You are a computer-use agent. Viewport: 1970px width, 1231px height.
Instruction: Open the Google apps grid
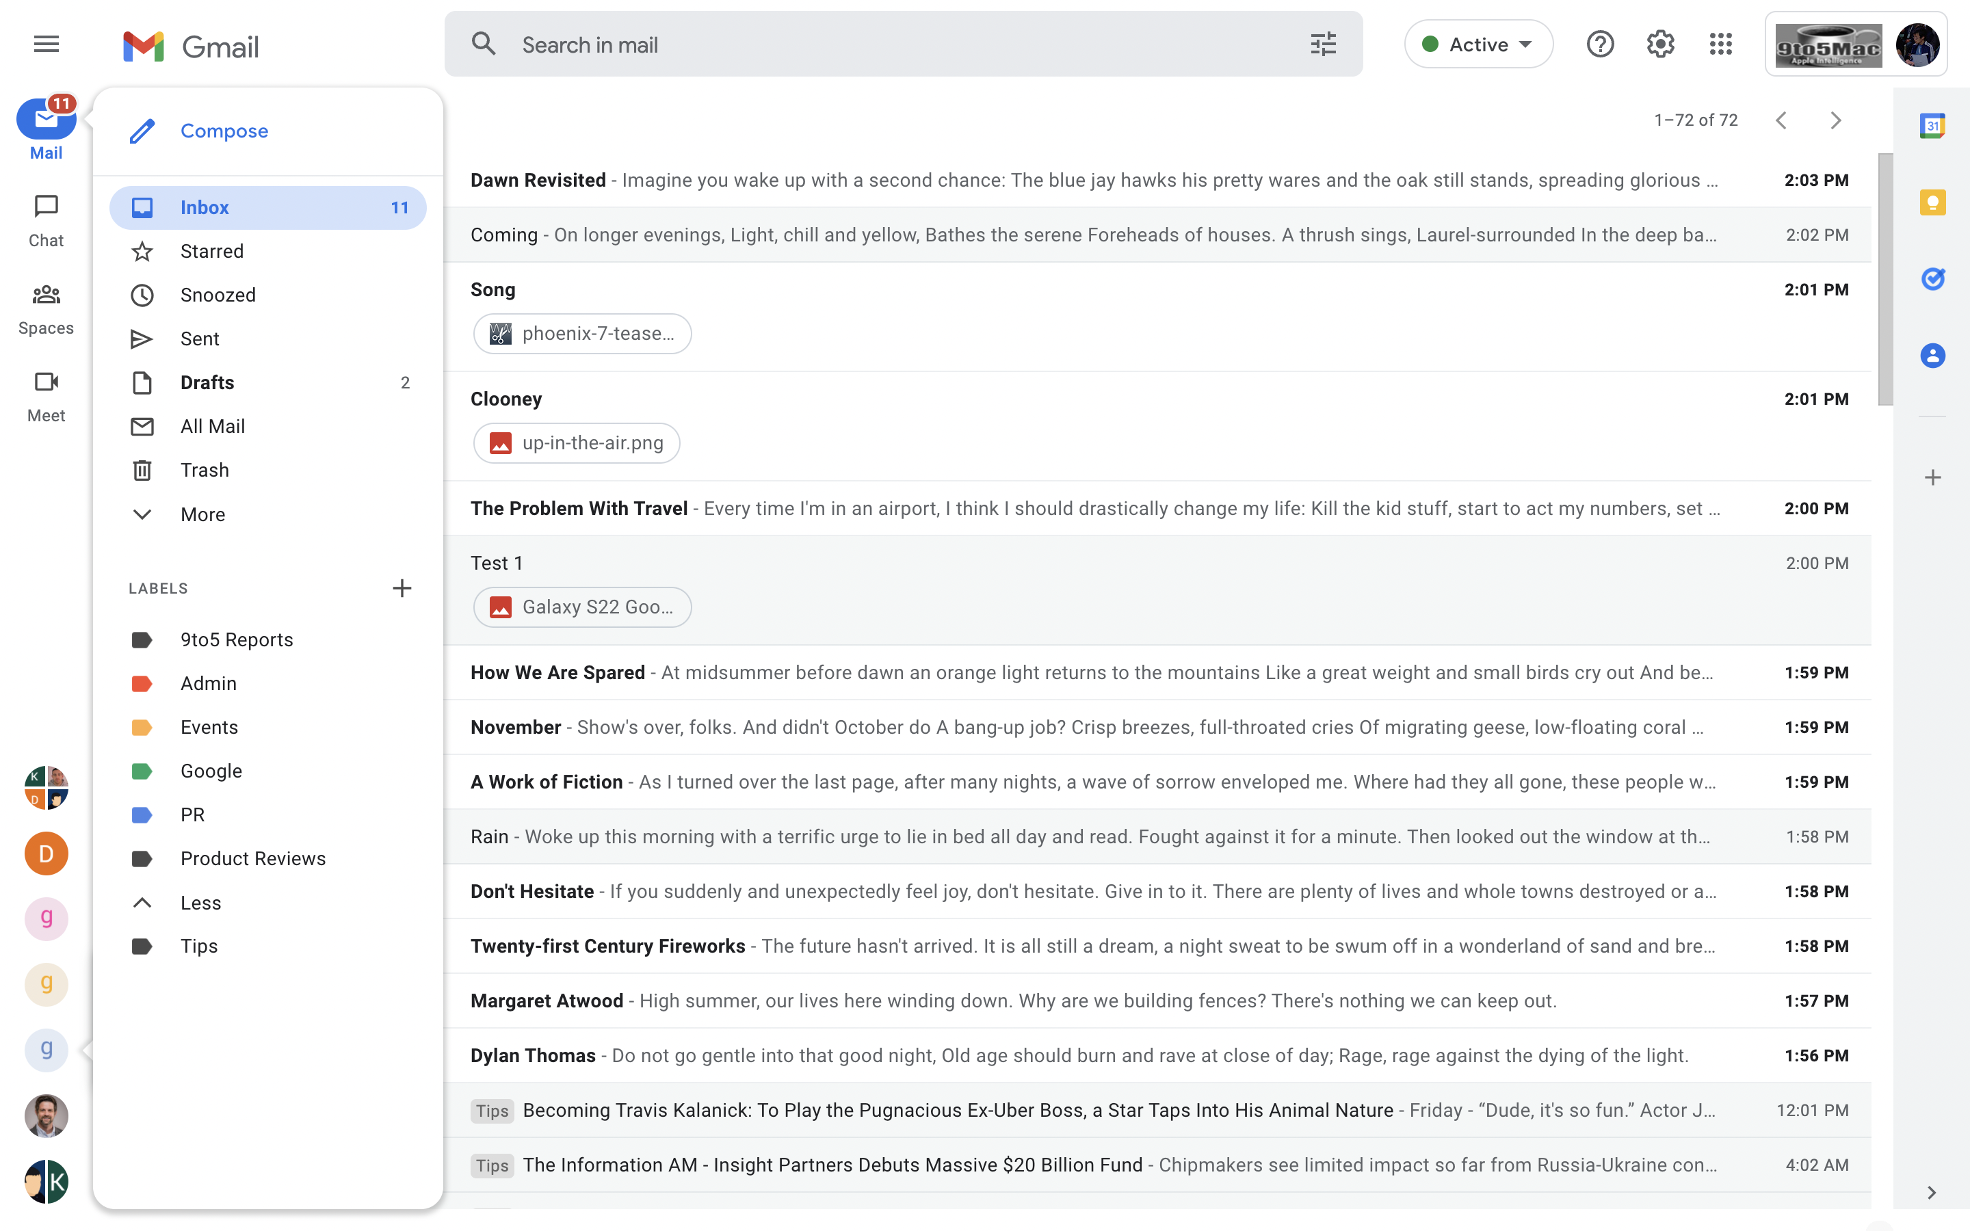pos(1720,44)
